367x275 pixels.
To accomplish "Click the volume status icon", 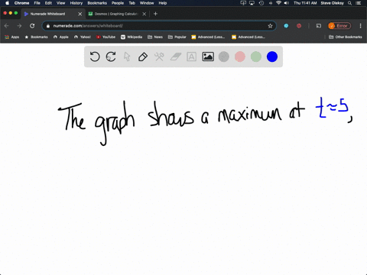I will tap(287, 3).
